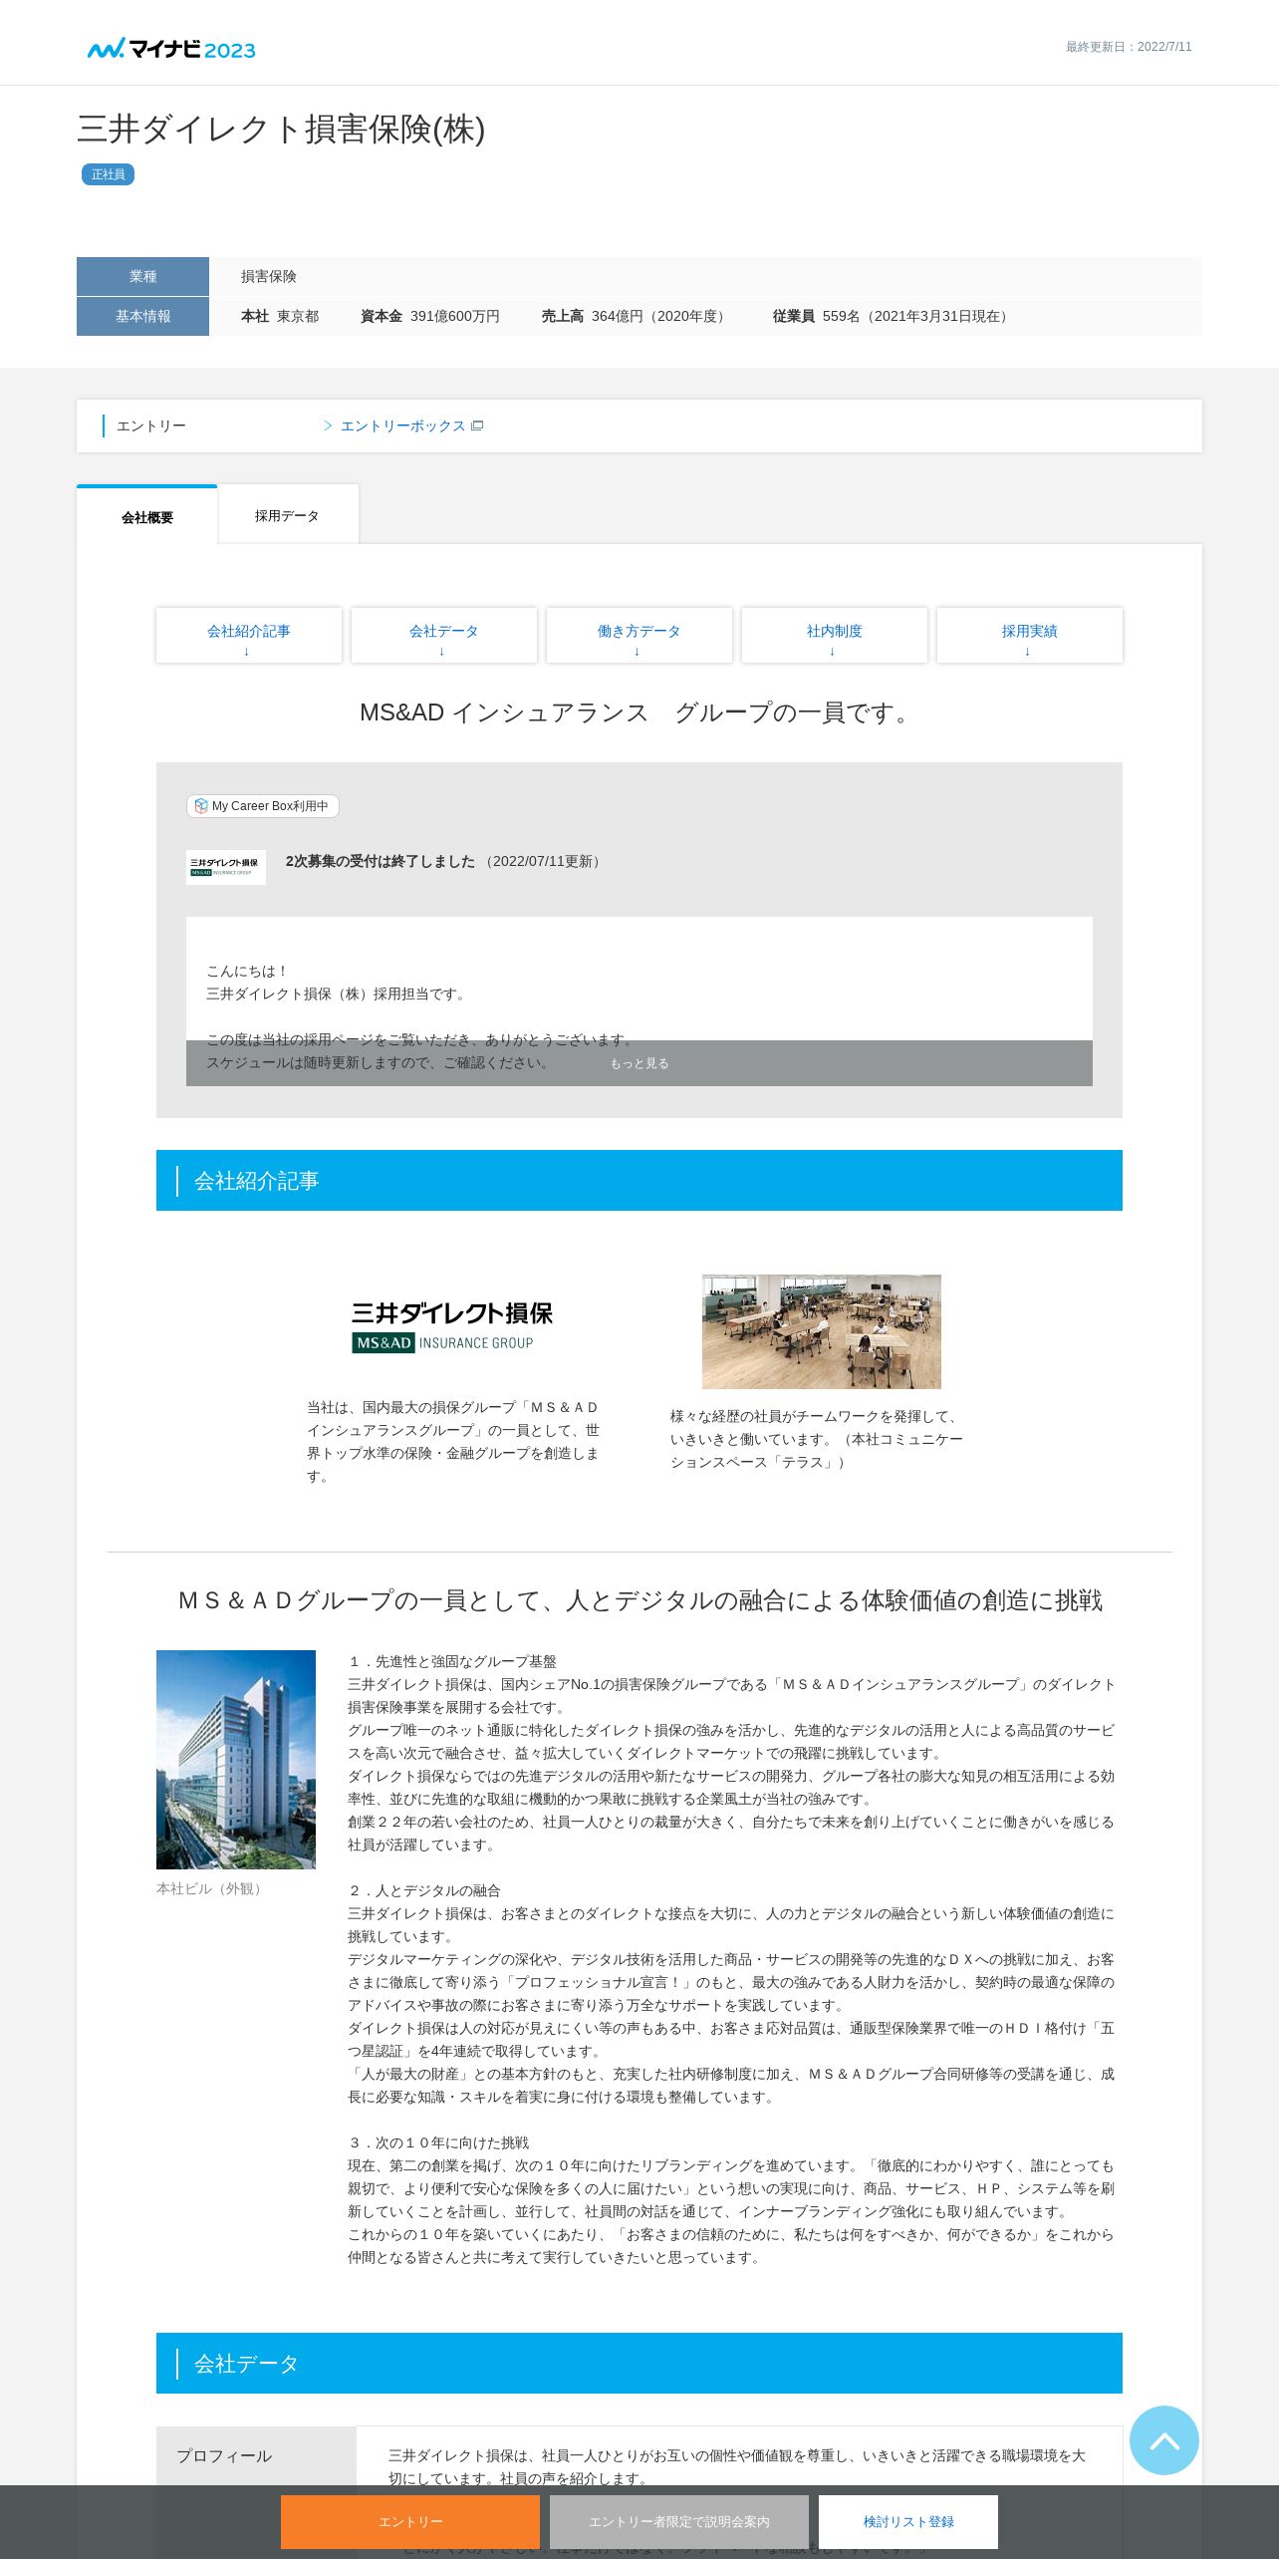The height and width of the screenshot is (2559, 1279).
Task: Click the 基本情報 label cell
Action: tap(142, 316)
